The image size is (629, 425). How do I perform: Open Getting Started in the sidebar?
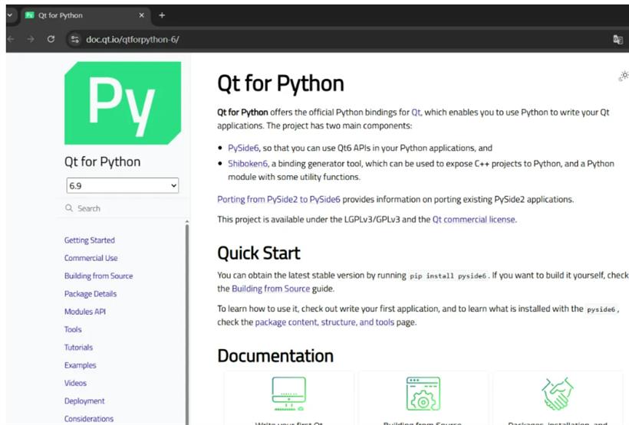90,240
